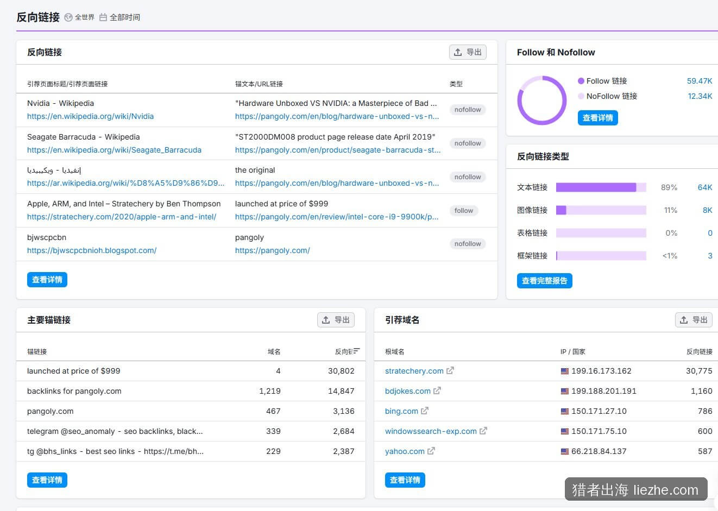Open 查看完整报告 full report button
Image resolution: width=718 pixels, height=511 pixels.
click(545, 281)
